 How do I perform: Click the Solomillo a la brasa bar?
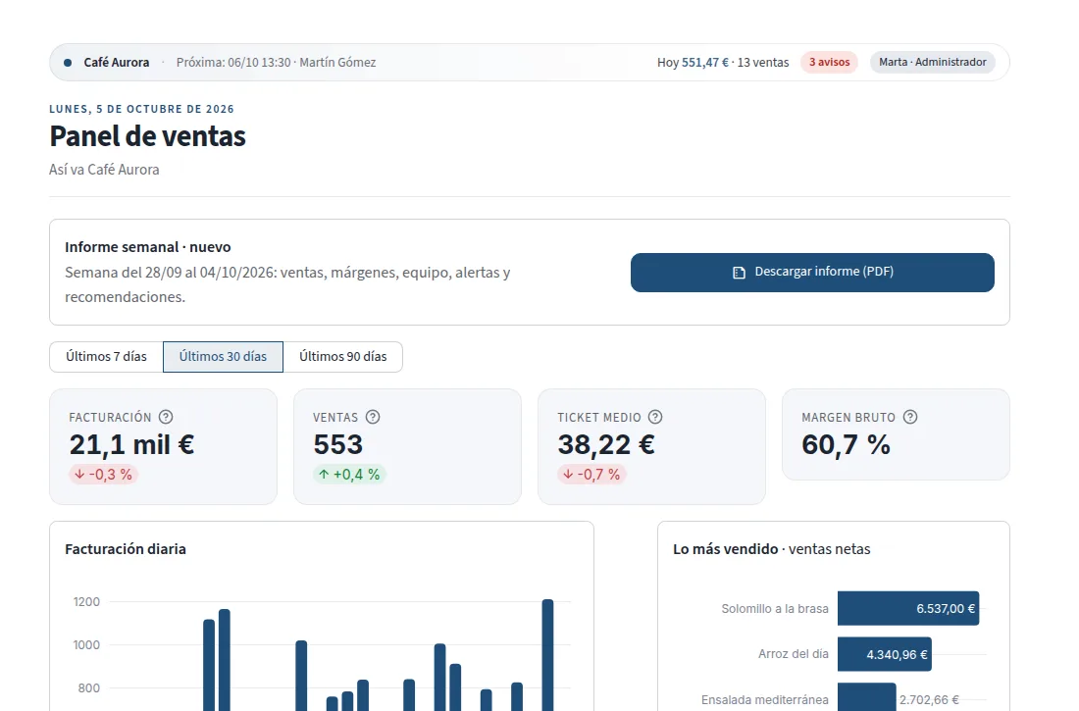coord(908,608)
